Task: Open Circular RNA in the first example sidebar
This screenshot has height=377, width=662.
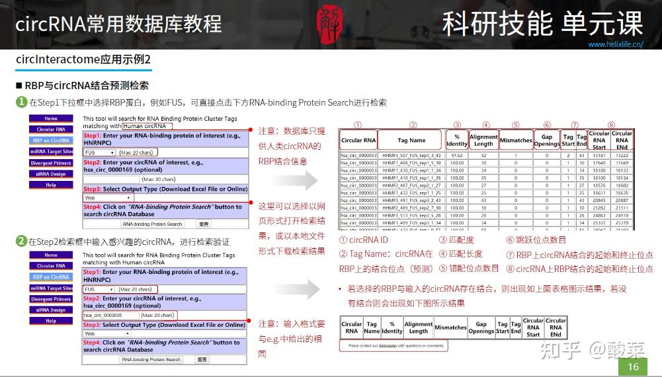Action: 51,129
